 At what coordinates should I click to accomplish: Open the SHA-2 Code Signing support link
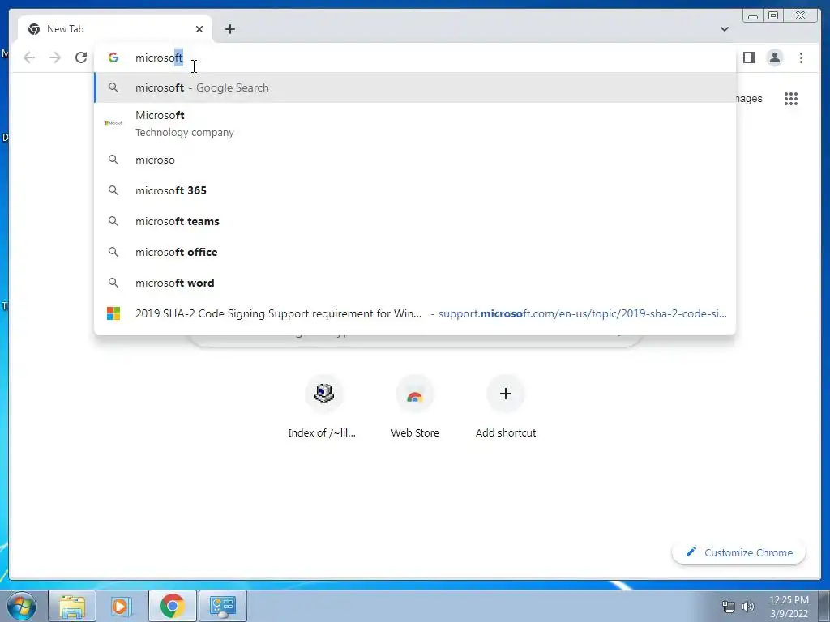pyautogui.click(x=415, y=313)
